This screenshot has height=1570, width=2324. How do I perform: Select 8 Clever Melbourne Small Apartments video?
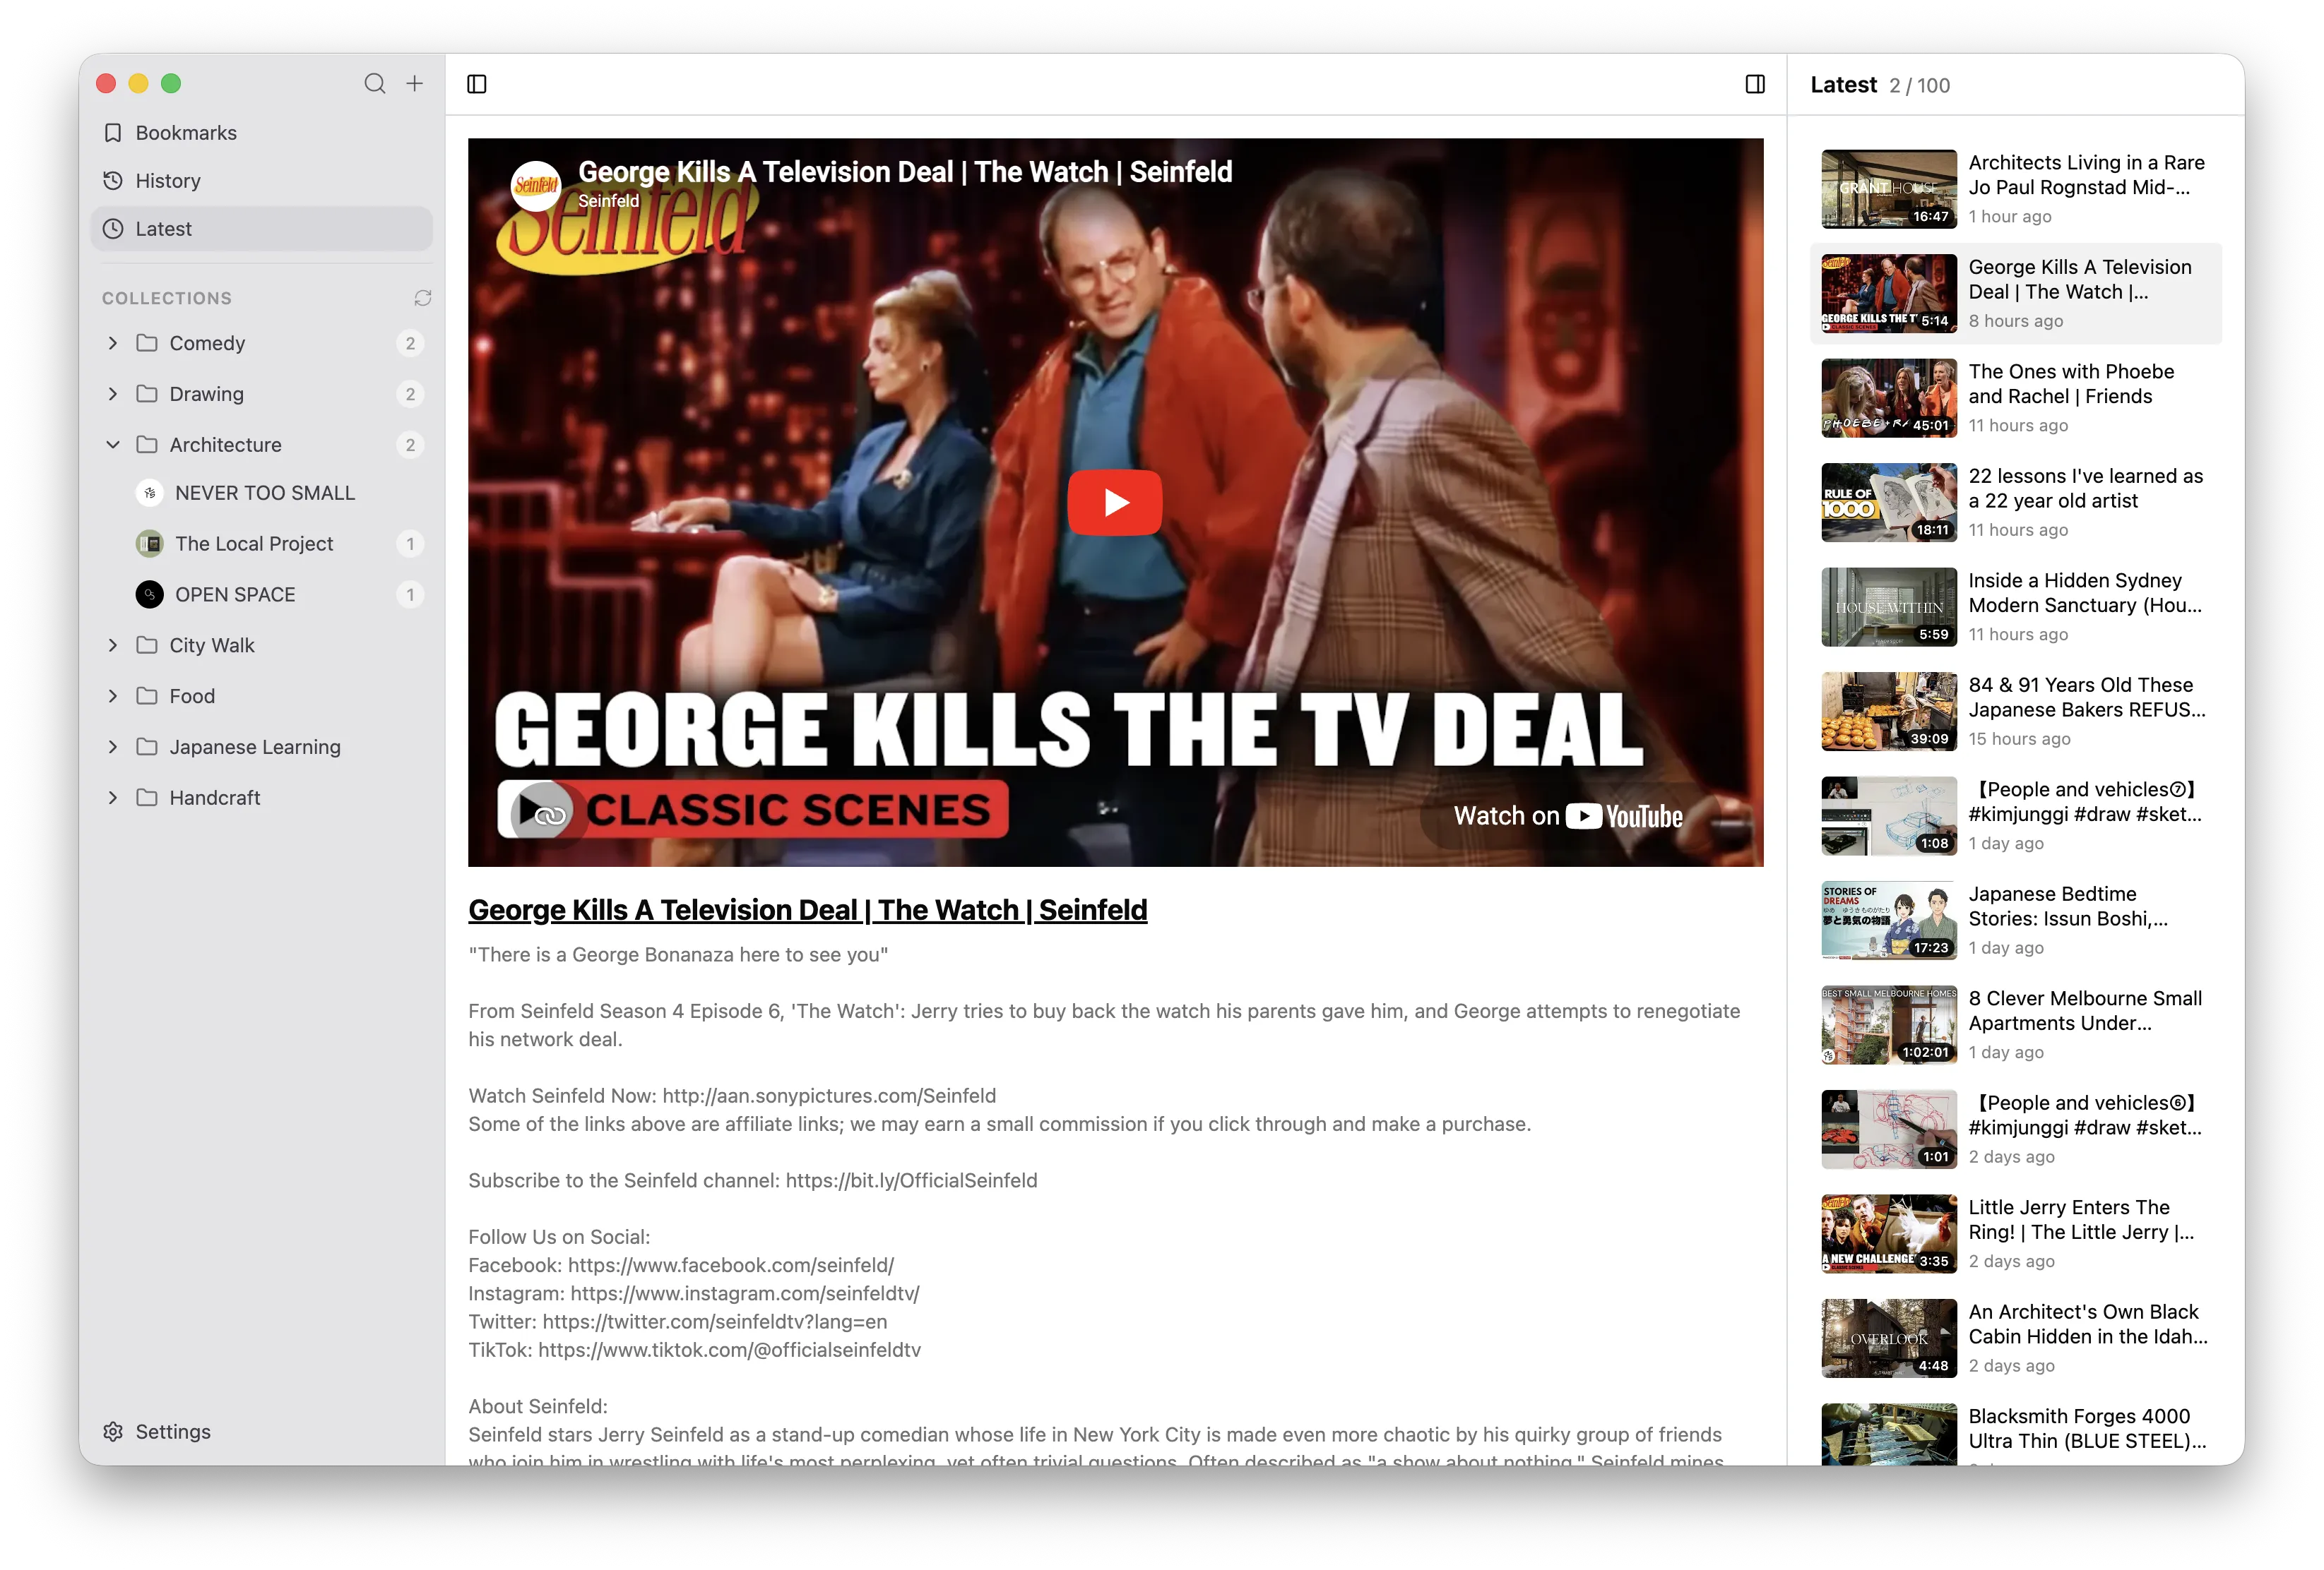[x=2016, y=1025]
